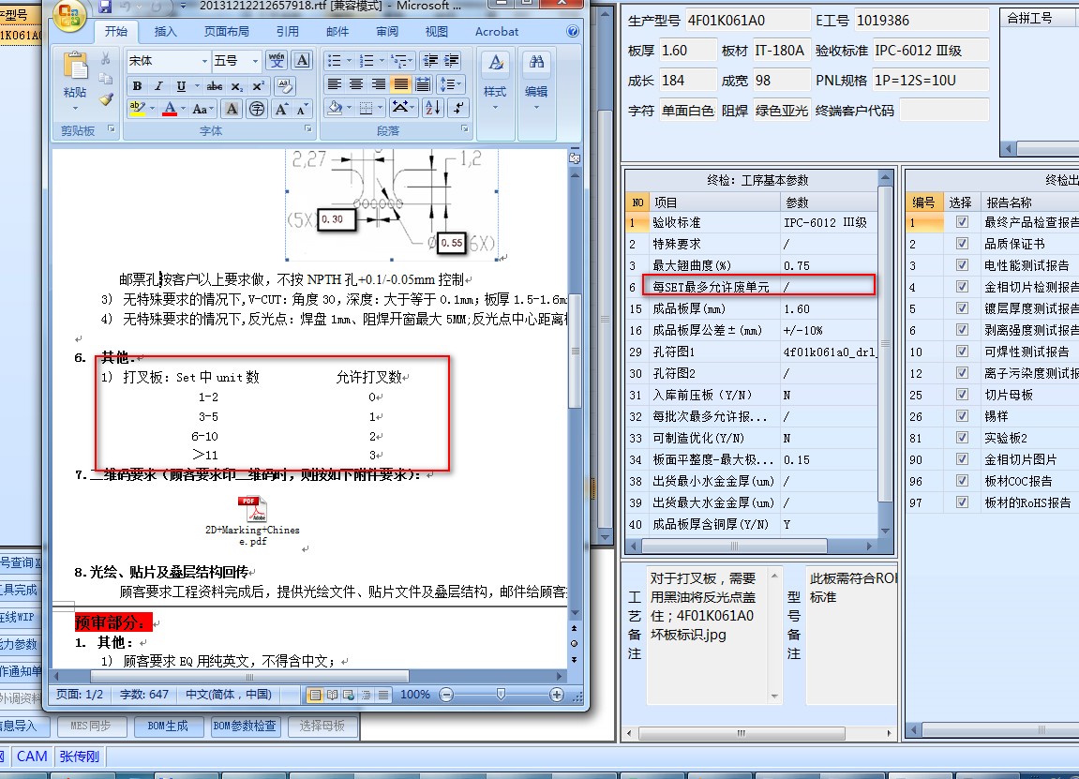Align text left in the paragraph group
The image size is (1079, 779).
coord(335,84)
